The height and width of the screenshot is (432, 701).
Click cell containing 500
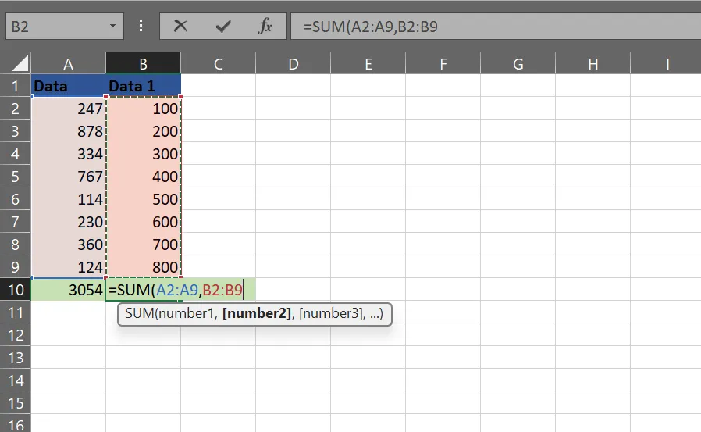143,199
